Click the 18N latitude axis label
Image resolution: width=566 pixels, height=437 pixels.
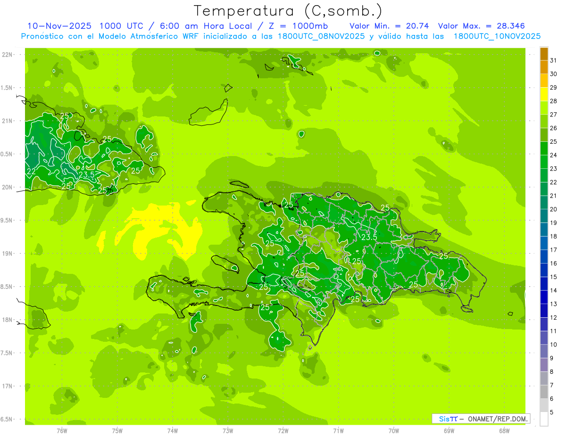8,320
